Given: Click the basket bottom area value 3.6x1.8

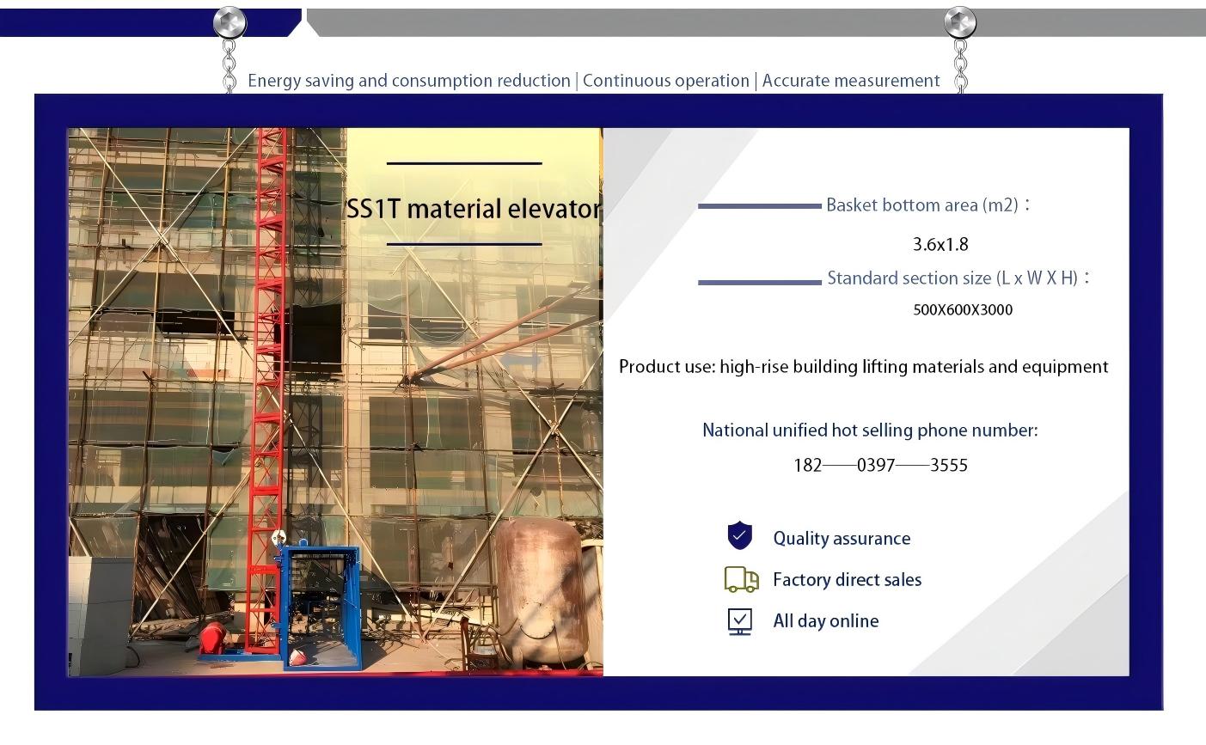Looking at the screenshot, I should pos(940,245).
